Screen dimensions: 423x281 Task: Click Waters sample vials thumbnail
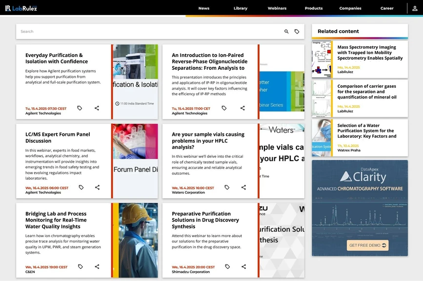[x=282, y=161]
